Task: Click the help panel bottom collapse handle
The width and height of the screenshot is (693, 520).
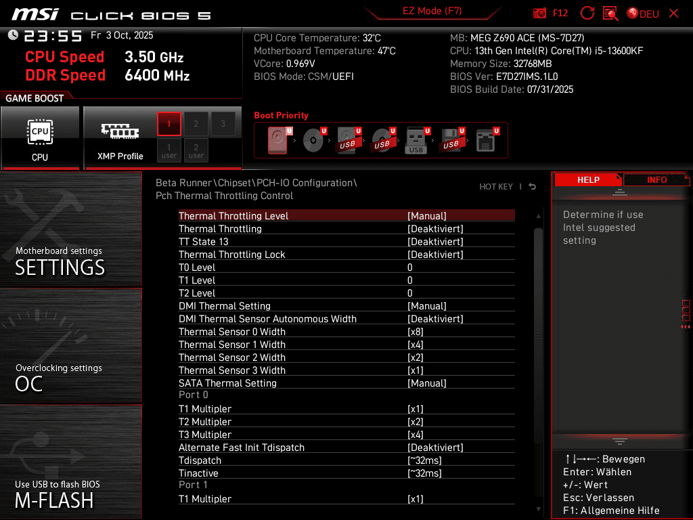Action: point(620,441)
